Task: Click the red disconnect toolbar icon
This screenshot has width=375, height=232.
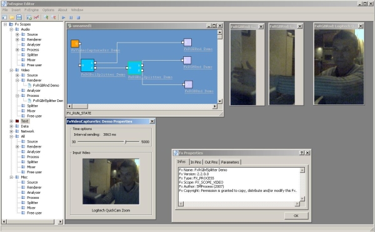Action: [36, 18]
